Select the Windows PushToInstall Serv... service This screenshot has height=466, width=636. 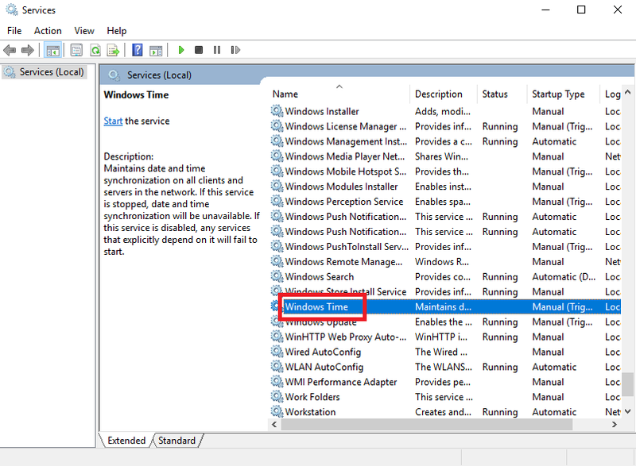pyautogui.click(x=347, y=247)
